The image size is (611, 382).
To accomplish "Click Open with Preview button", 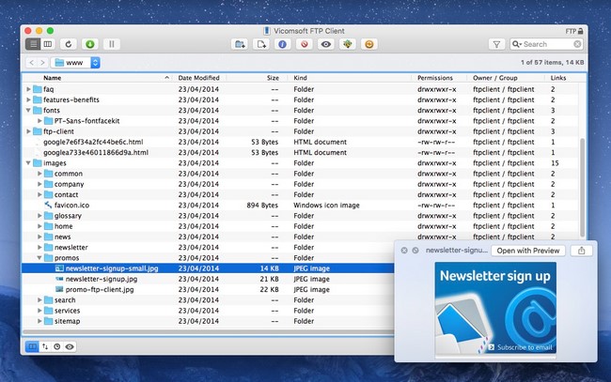I will [x=528, y=251].
